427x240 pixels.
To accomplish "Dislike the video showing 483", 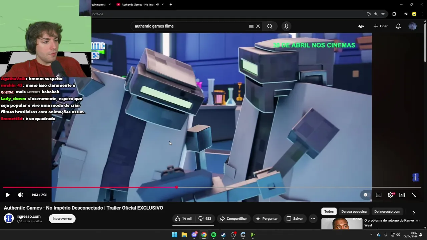I will point(204,219).
